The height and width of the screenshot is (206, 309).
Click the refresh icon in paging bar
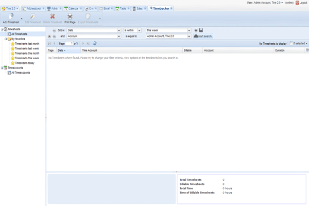coord(95,44)
